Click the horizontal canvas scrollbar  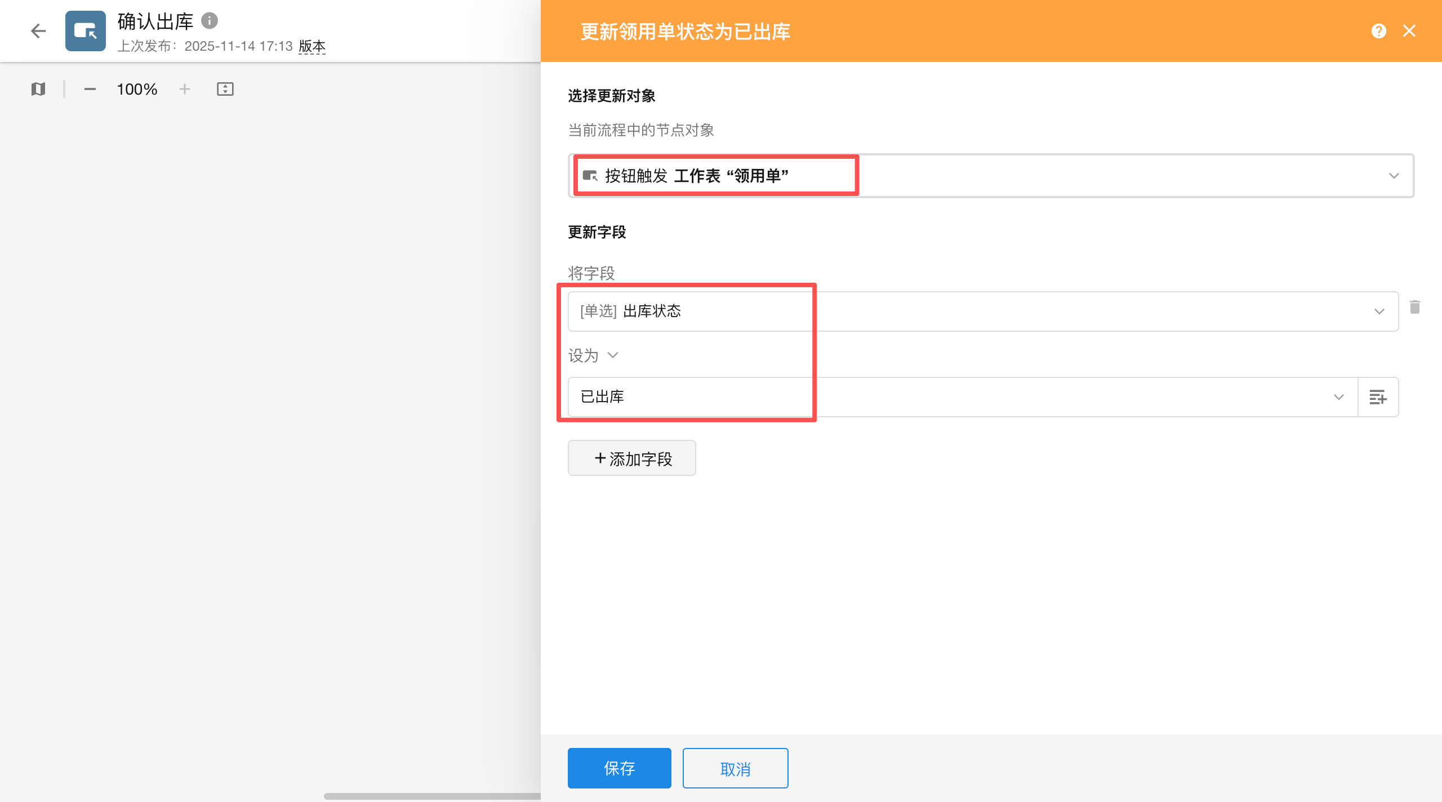coord(432,796)
